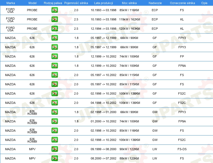Select the 04.1998 -> 10.2002 date cell
The width and height of the screenshot is (213, 163).
pos(104,103)
